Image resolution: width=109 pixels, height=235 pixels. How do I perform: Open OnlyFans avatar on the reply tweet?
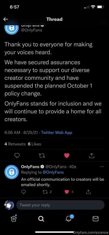[x=11, y=172]
